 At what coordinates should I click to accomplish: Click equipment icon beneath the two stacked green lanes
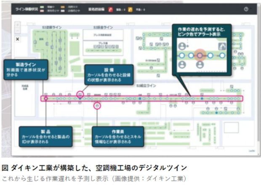(x=158, y=76)
